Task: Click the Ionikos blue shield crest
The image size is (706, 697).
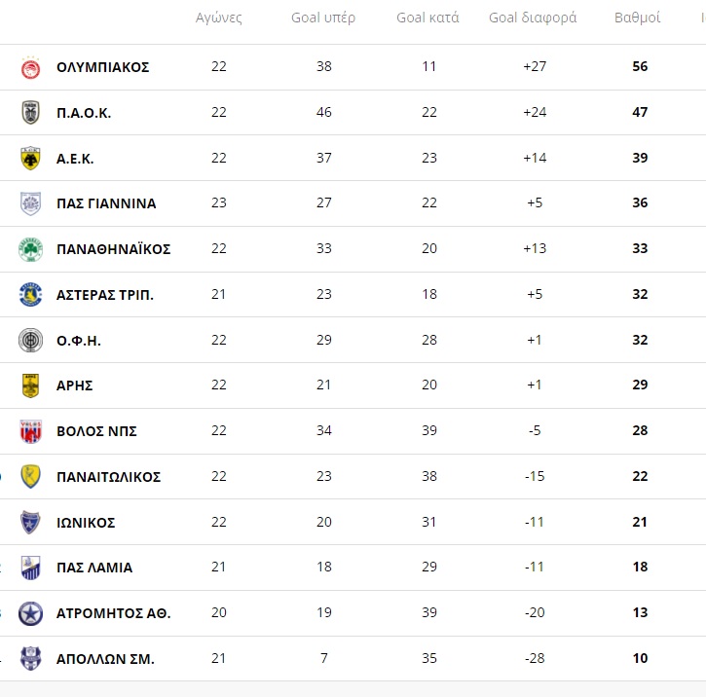Action: (x=30, y=523)
